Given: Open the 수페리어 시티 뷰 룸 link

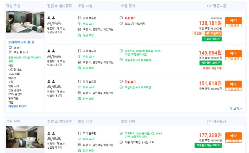Looking at the screenshot, I should 21,42.
